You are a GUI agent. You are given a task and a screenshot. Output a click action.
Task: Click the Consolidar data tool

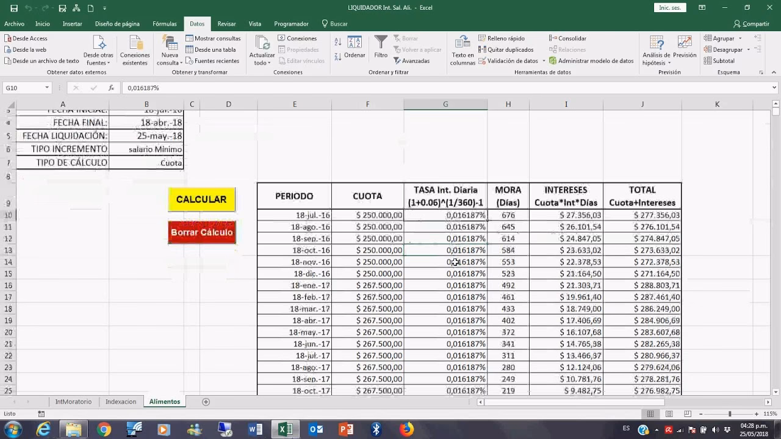pyautogui.click(x=567, y=38)
